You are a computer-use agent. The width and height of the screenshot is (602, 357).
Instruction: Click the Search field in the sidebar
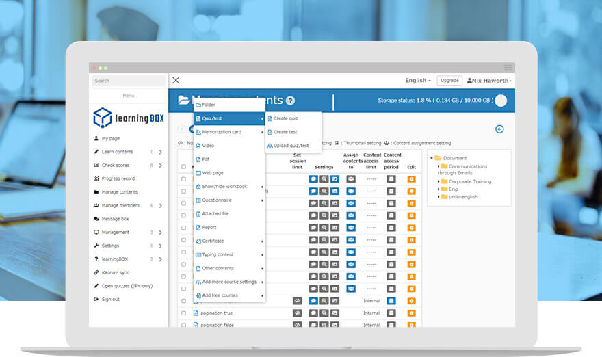128,81
